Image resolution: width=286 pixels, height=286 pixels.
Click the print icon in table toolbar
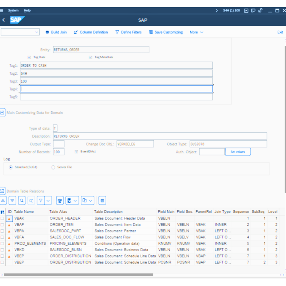tap(60, 201)
